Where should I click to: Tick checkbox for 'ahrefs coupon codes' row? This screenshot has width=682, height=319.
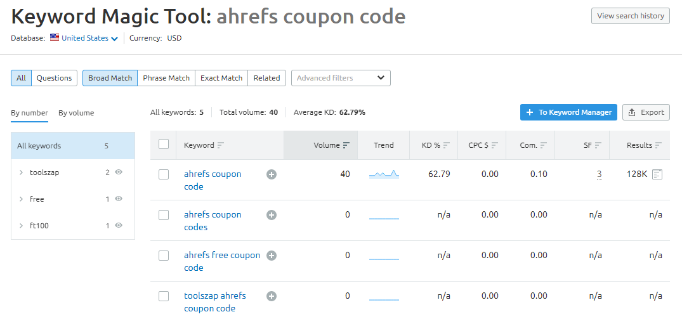[x=164, y=215]
